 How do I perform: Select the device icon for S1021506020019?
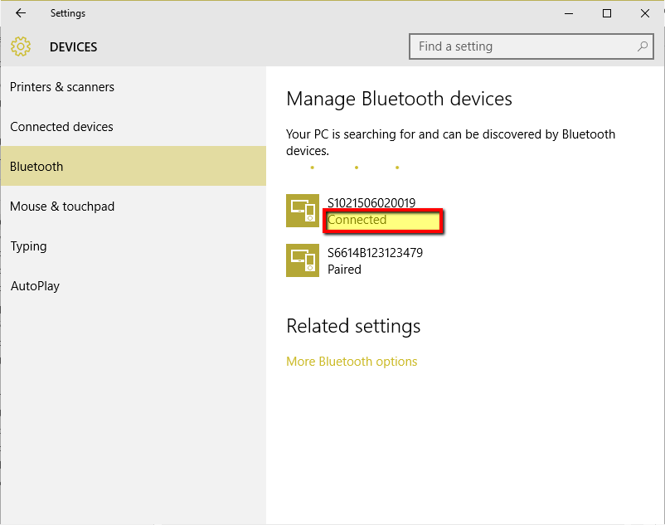point(303,211)
